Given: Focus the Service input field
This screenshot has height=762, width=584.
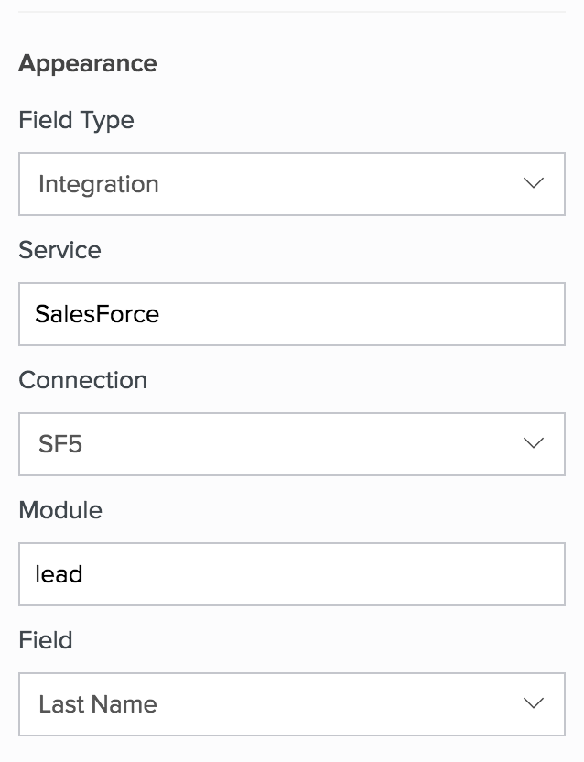Looking at the screenshot, I should 291,314.
